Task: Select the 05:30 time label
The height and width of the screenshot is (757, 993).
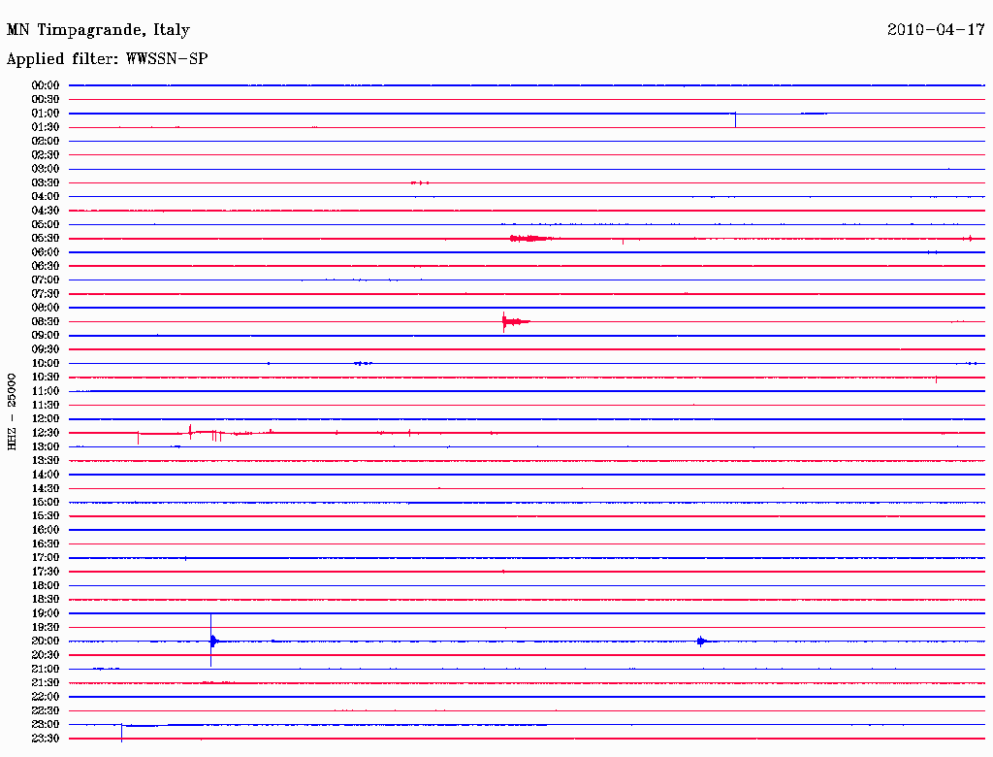Action: [46, 239]
